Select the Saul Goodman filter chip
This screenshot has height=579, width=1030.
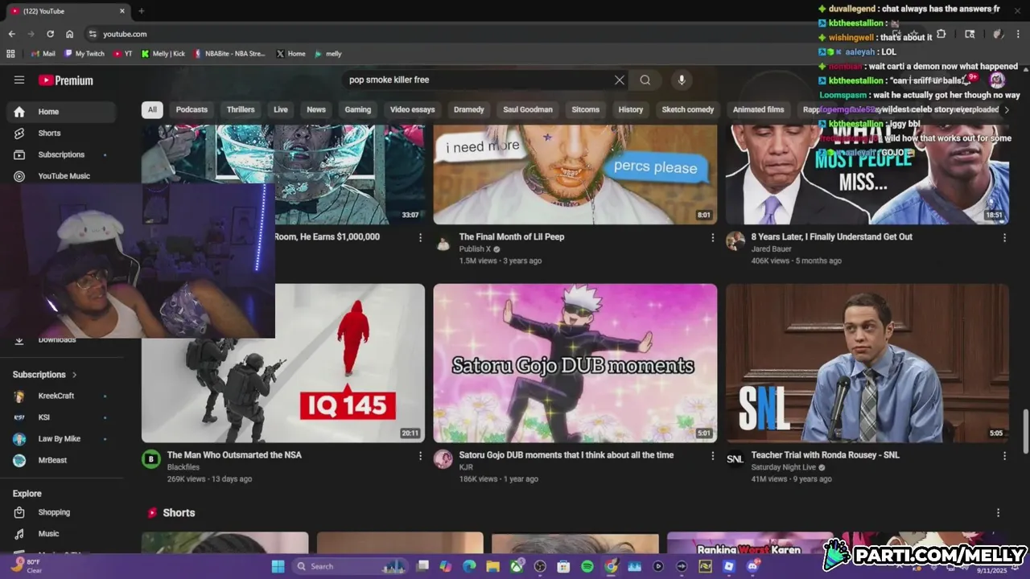[528, 109]
